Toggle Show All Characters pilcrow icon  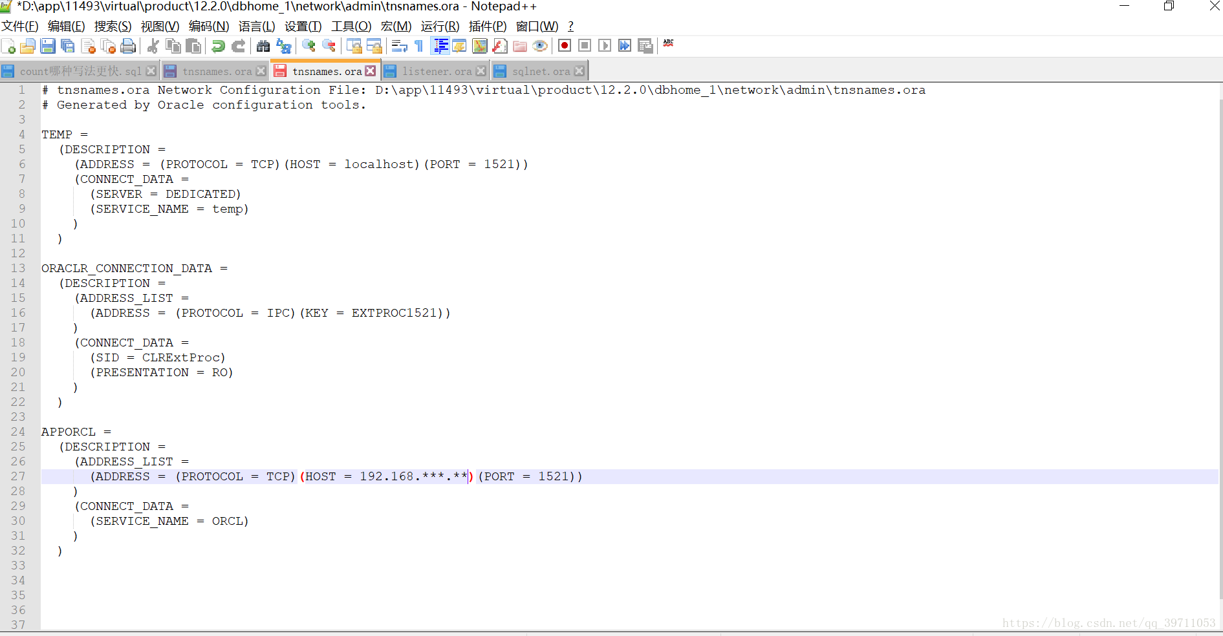[419, 46]
